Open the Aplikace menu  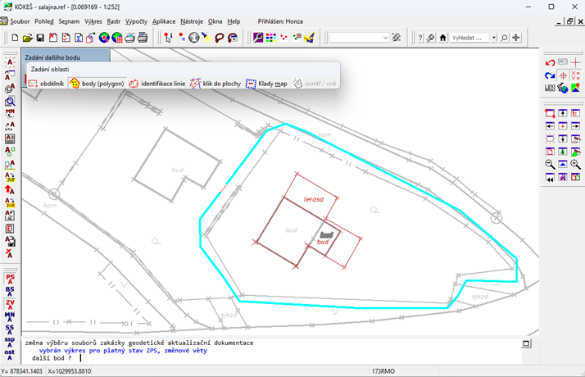(165, 21)
